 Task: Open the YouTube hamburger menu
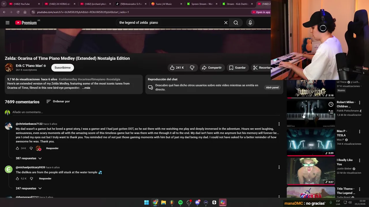[x=7, y=23]
